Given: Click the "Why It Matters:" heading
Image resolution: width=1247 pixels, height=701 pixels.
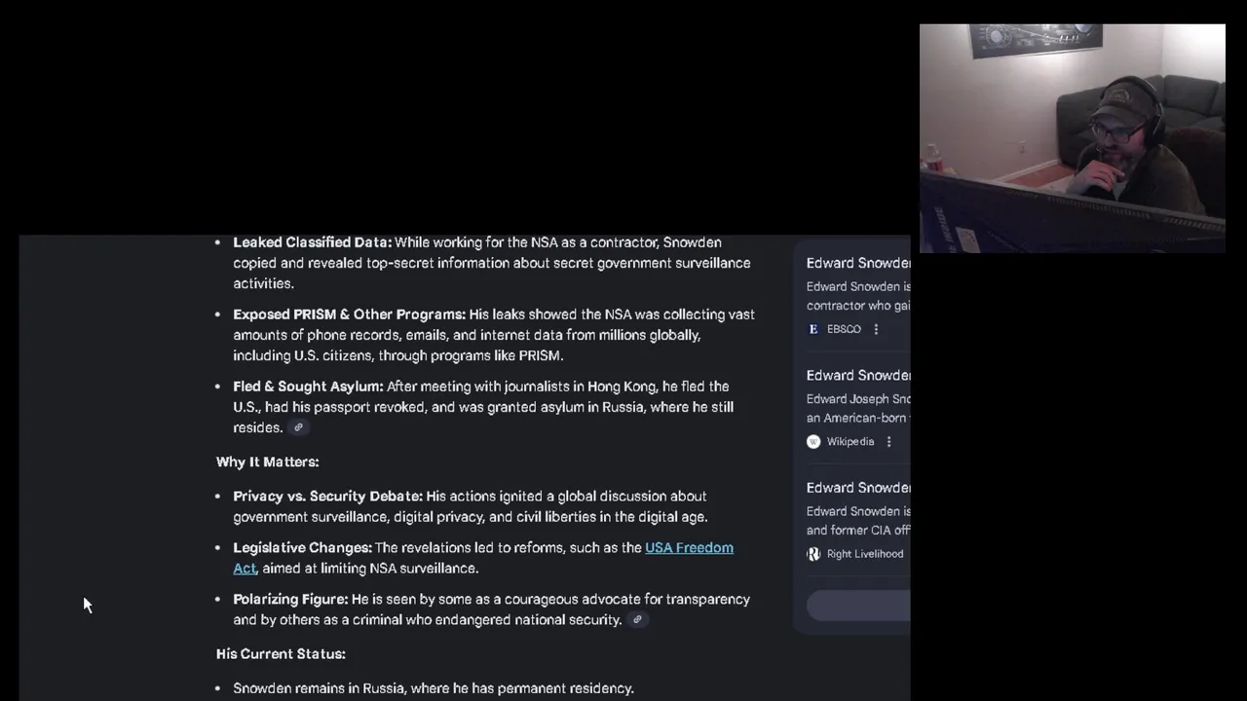Looking at the screenshot, I should 267,461.
